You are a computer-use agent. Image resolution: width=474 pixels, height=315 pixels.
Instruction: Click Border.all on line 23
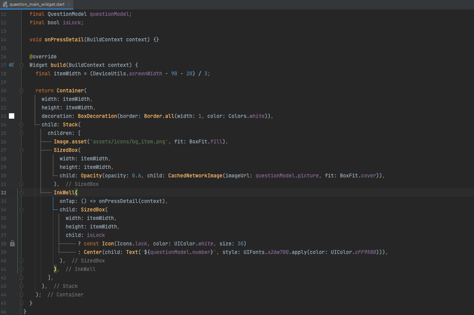point(159,116)
